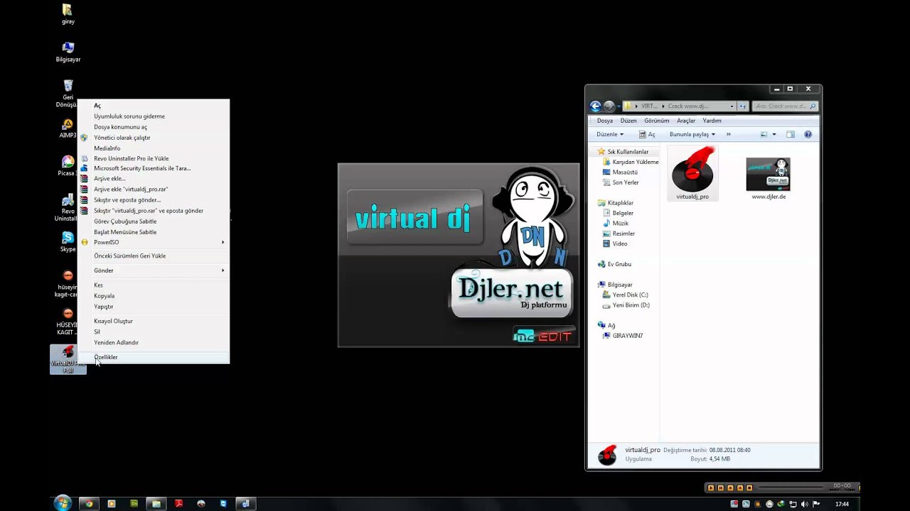Select the Geri Dönüşüm recycle bin icon
This screenshot has height=511, width=910.
[x=68, y=93]
